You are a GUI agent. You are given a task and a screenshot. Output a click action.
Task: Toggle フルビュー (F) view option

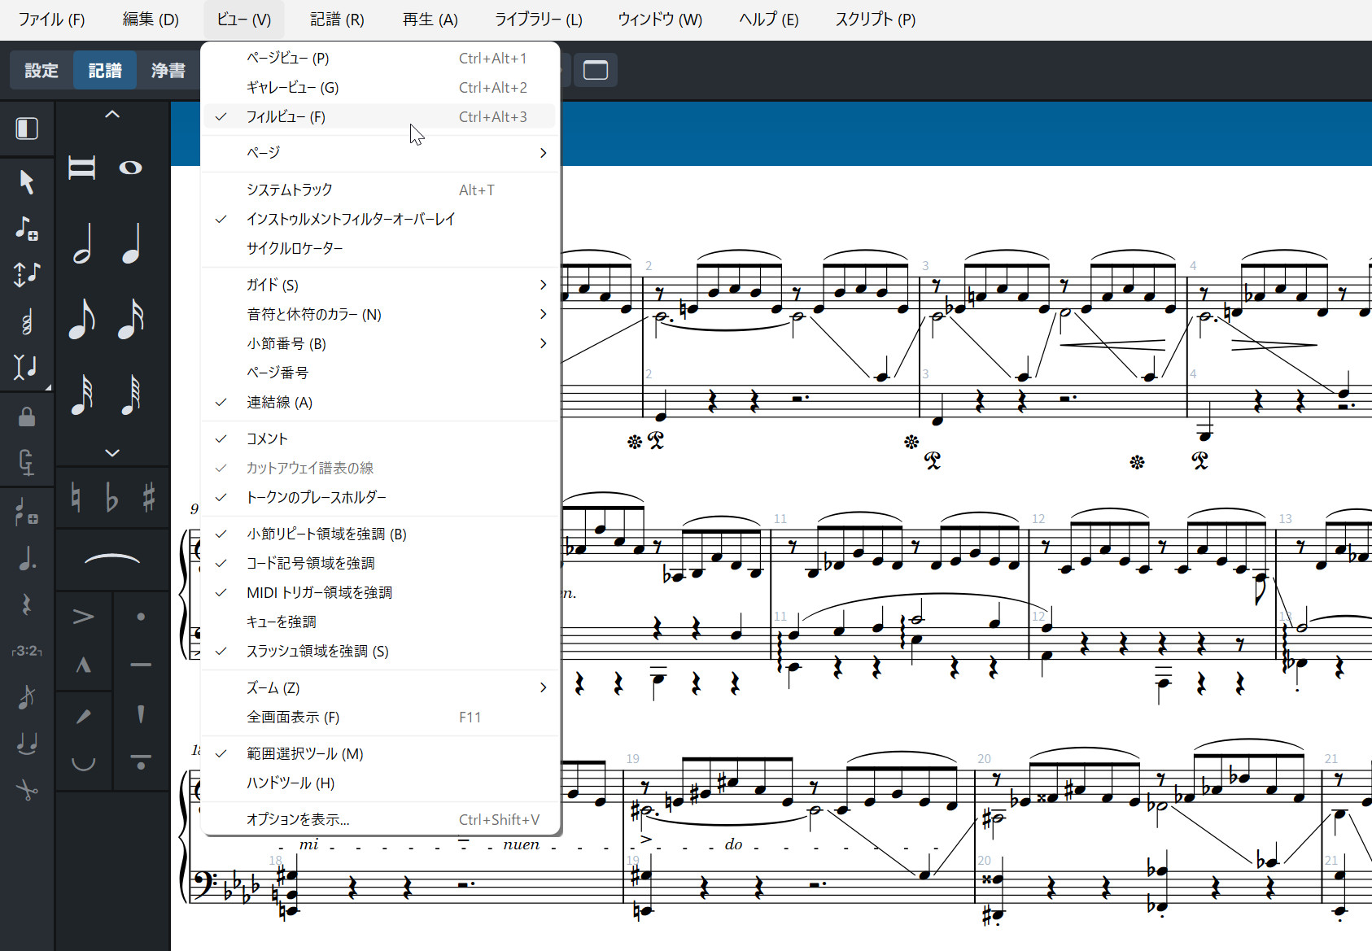[x=380, y=117]
